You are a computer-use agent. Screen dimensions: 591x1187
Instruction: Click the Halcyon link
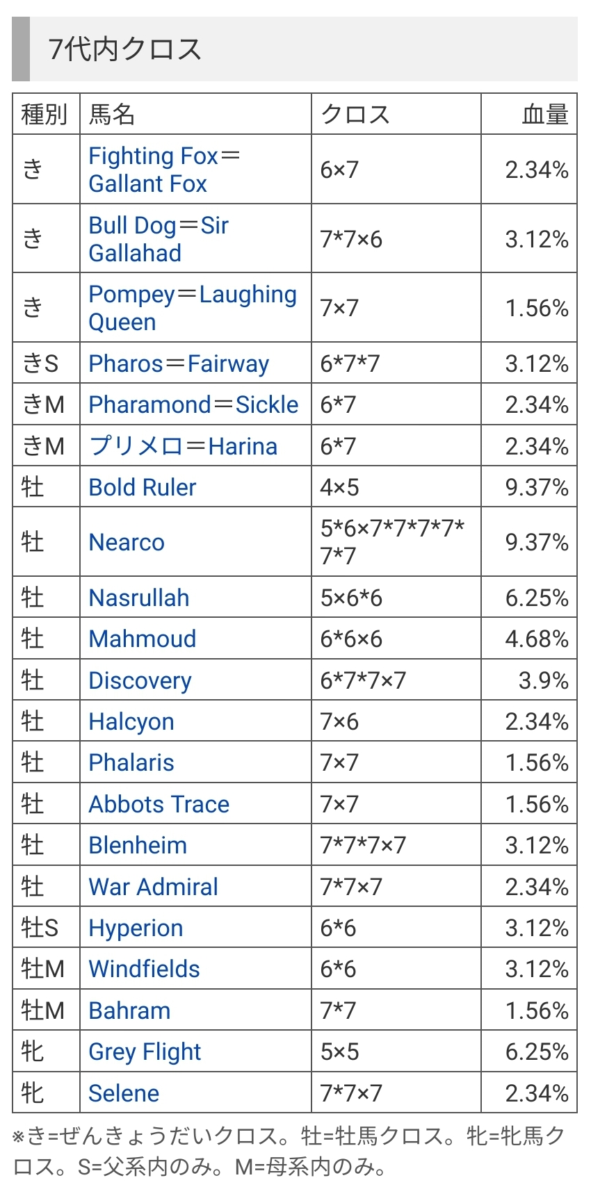pos(131,721)
